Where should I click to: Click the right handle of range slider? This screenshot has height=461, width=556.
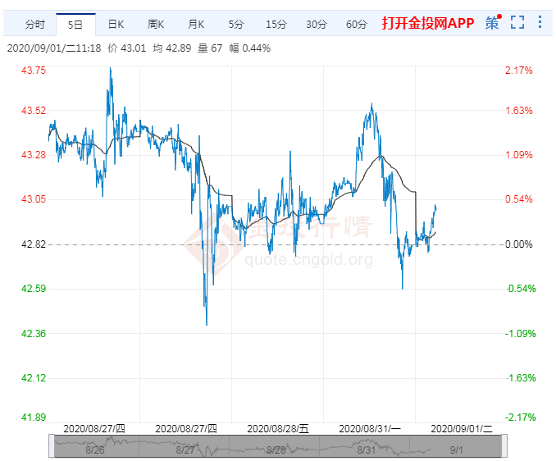click(x=504, y=445)
